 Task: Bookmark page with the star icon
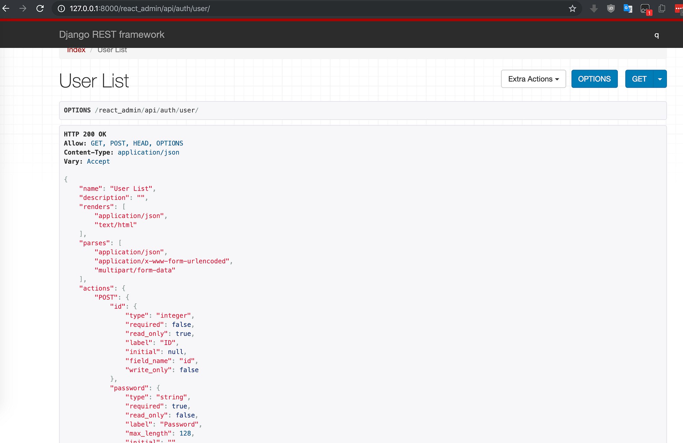(572, 9)
